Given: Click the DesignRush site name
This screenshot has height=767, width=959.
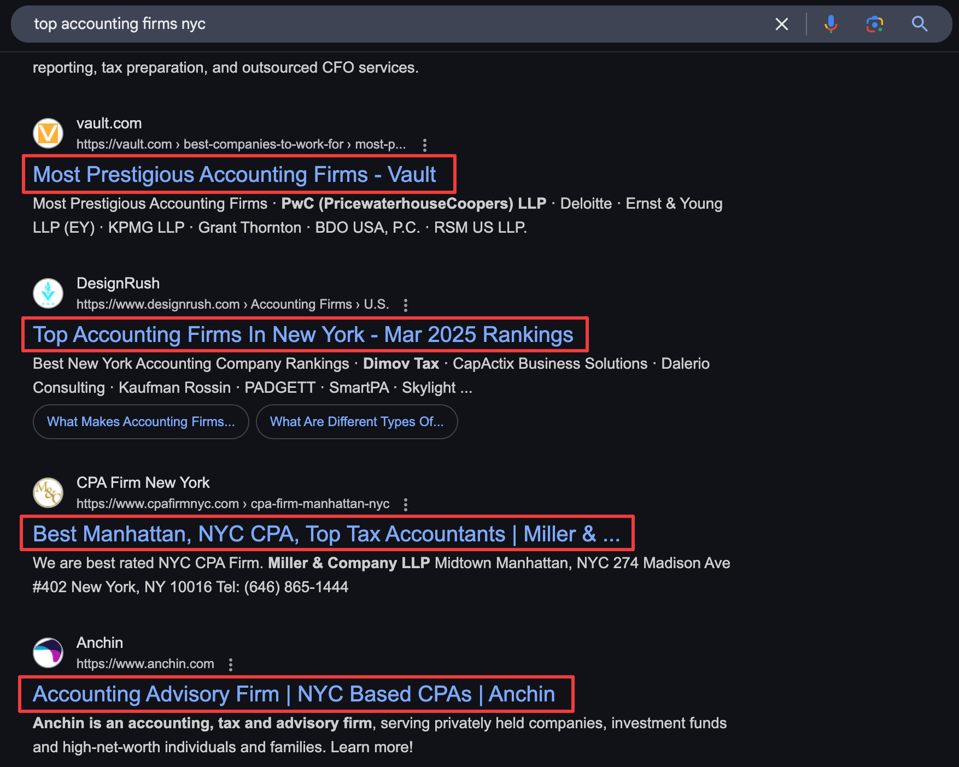Looking at the screenshot, I should [x=118, y=284].
